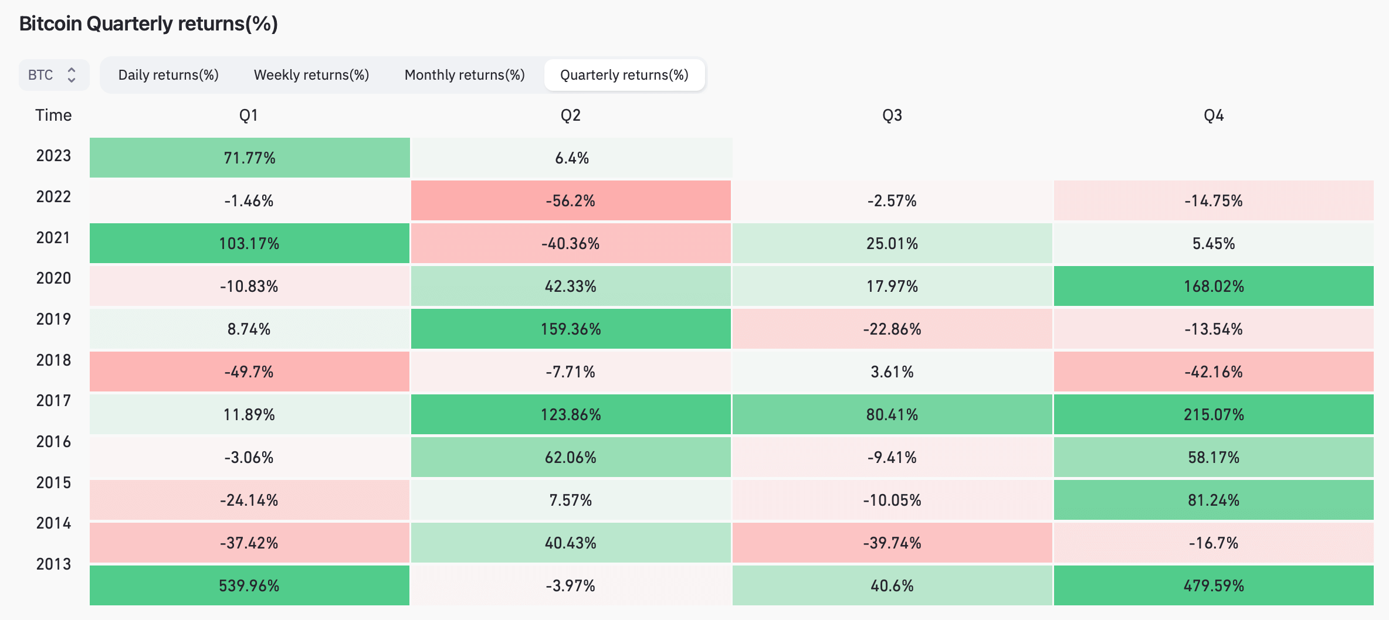Viewport: 1389px width, 620px height.
Task: Click the Q2 column header
Action: click(x=571, y=115)
